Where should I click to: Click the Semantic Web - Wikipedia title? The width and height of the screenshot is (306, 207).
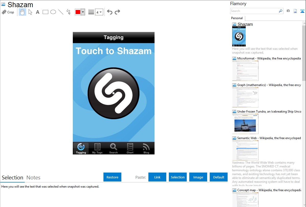(x=269, y=138)
